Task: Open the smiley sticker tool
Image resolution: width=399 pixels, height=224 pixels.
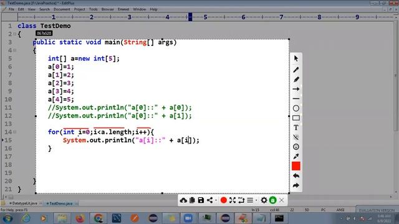Action: 296,147
